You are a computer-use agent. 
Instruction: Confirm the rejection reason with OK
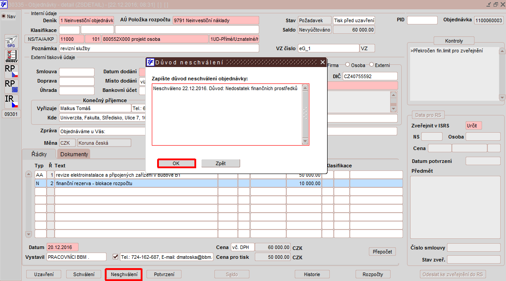point(176,163)
